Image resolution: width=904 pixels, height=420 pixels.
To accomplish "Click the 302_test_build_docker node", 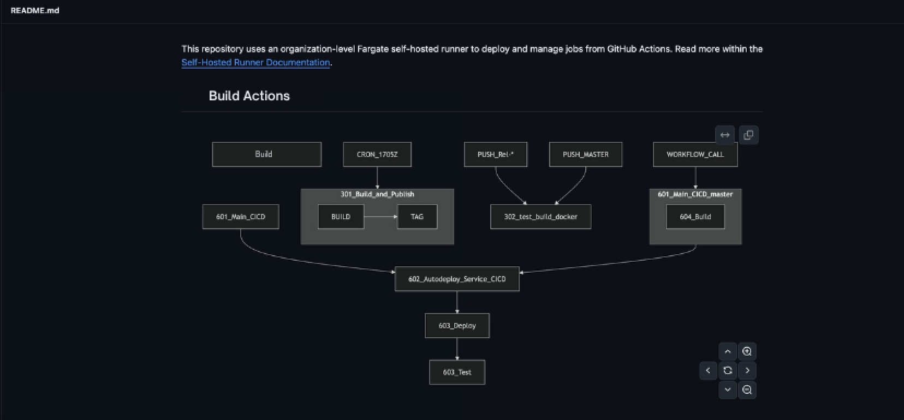I will pyautogui.click(x=541, y=217).
